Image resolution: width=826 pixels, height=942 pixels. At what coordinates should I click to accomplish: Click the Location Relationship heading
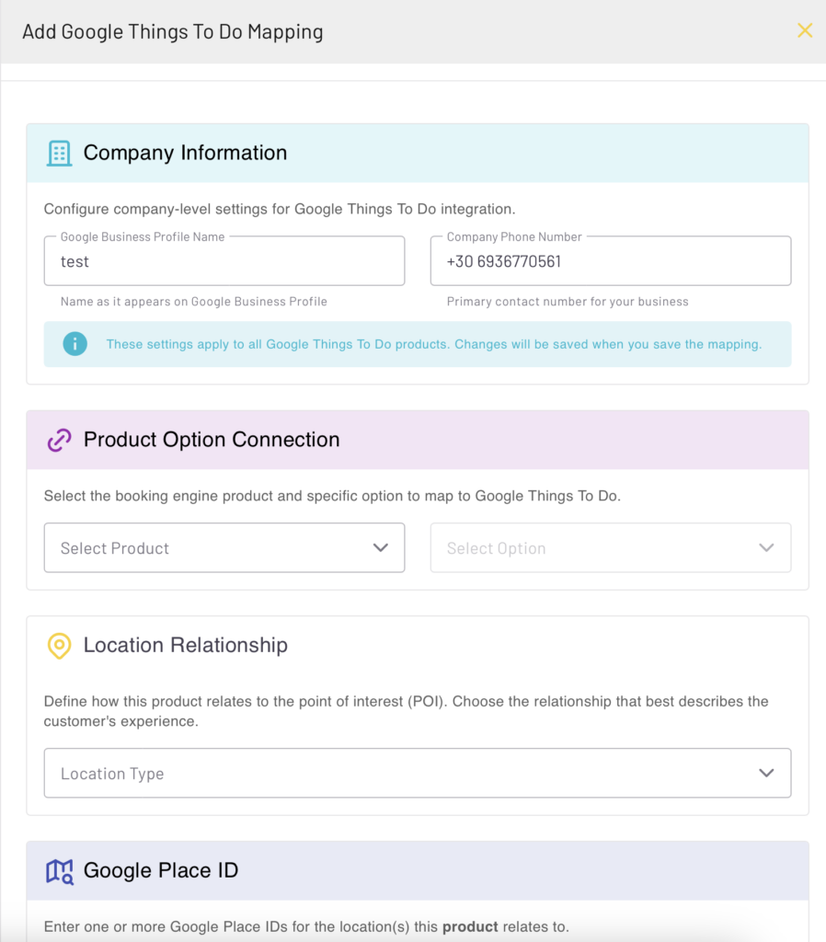point(185,646)
